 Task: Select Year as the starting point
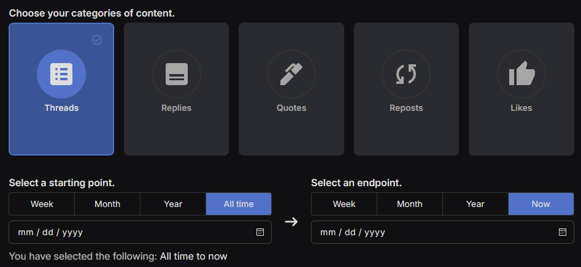pyautogui.click(x=173, y=204)
